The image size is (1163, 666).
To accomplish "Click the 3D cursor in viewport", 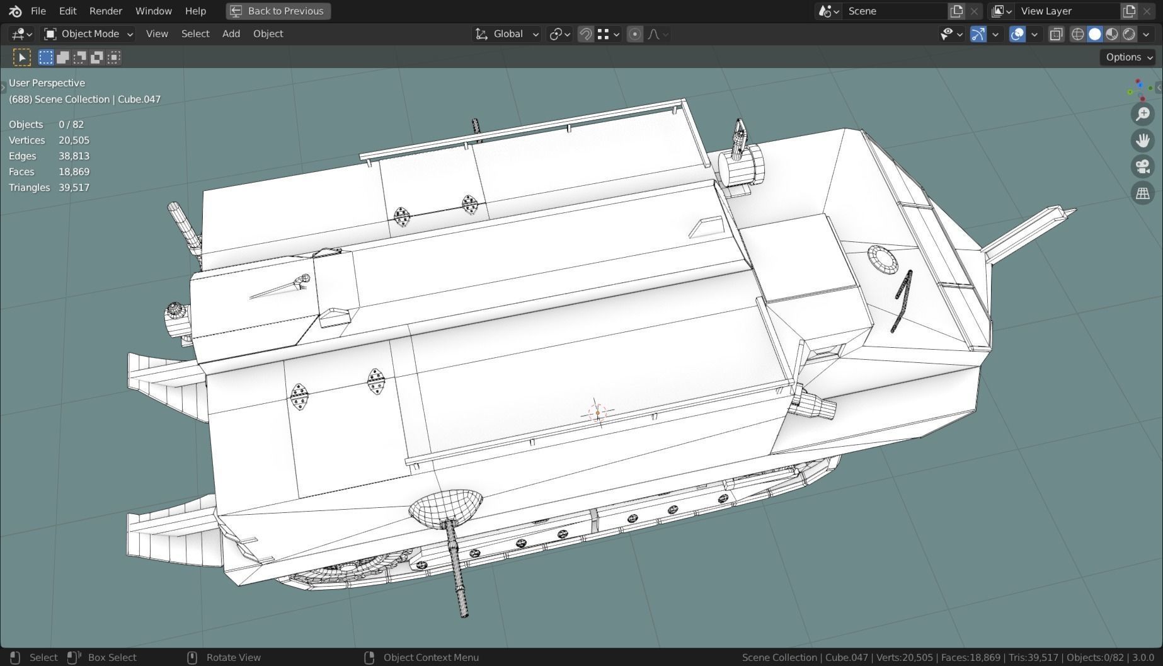I will [x=597, y=413].
